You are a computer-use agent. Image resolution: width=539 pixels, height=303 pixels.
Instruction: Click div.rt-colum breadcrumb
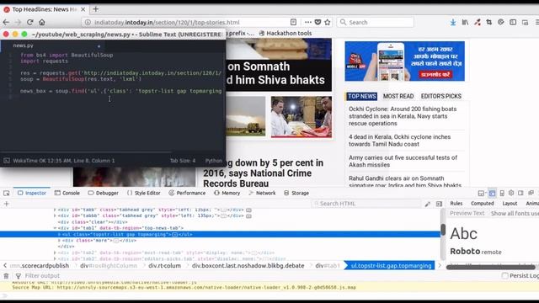(x=164, y=266)
